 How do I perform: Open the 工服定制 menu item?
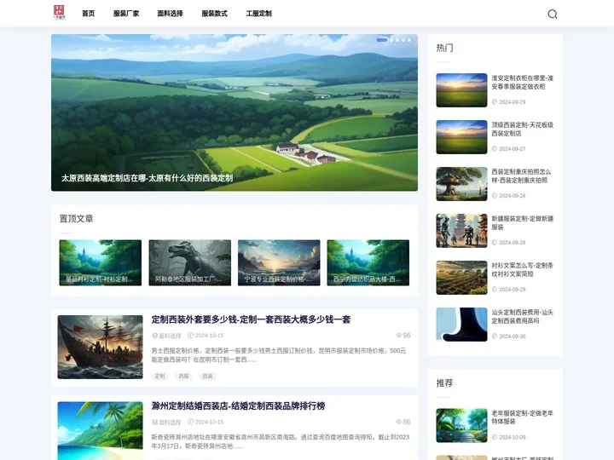(258, 14)
